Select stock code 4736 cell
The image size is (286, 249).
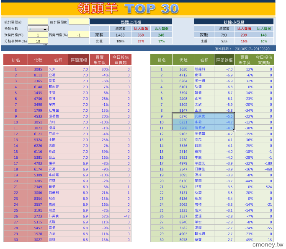click(38, 99)
